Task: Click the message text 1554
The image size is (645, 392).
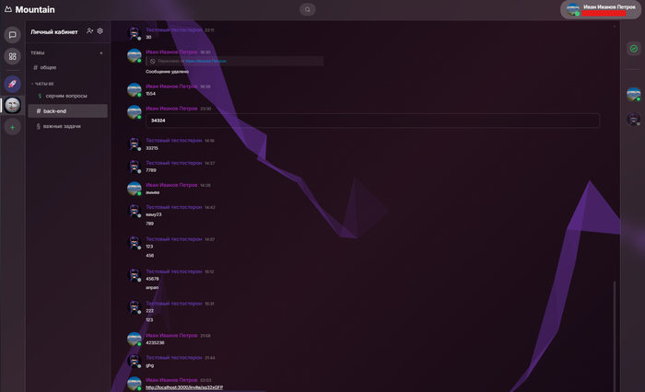Action: point(150,94)
